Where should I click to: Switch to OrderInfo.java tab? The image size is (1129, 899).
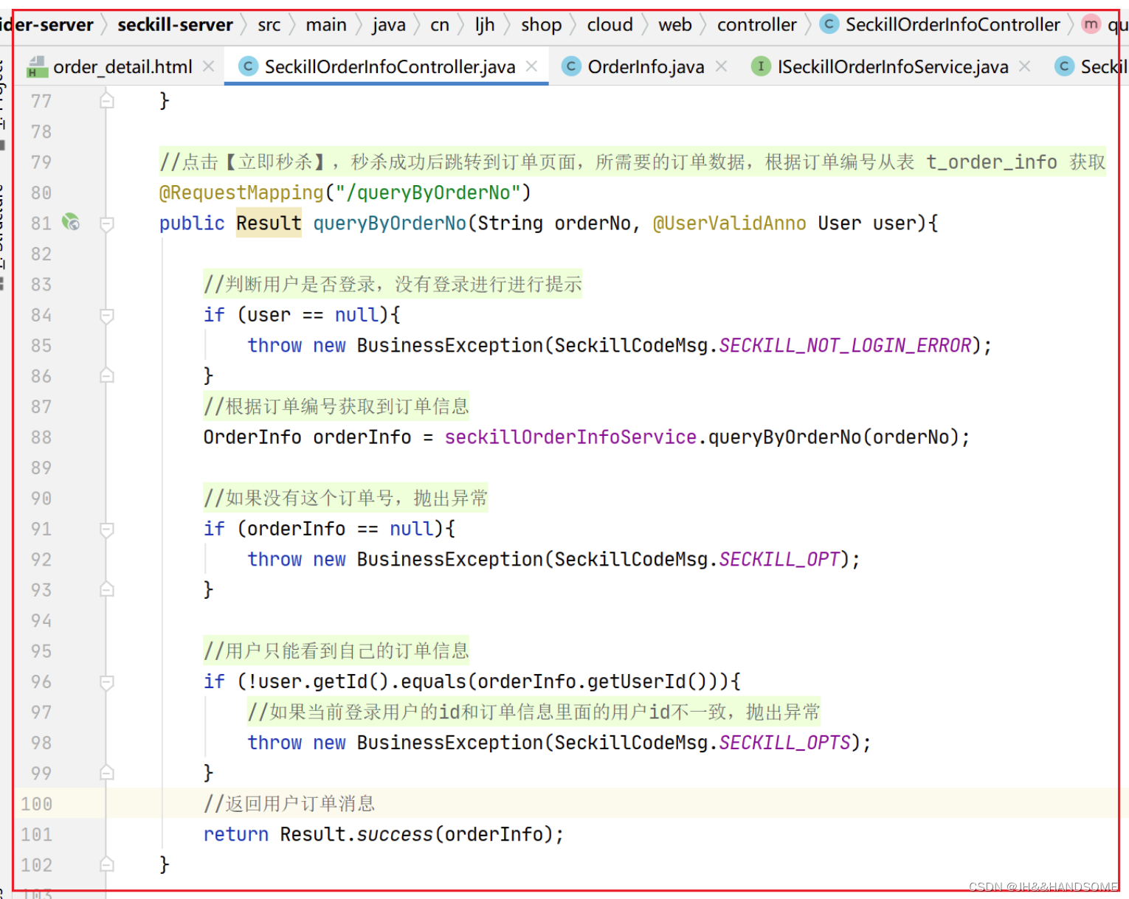pyautogui.click(x=646, y=67)
